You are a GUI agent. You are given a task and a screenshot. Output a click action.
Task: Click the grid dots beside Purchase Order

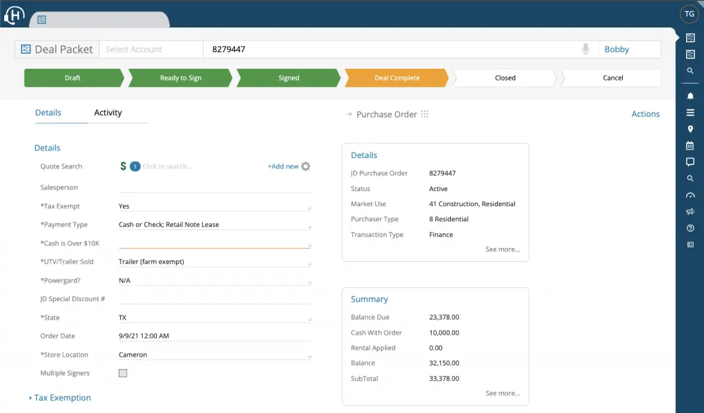(x=425, y=114)
